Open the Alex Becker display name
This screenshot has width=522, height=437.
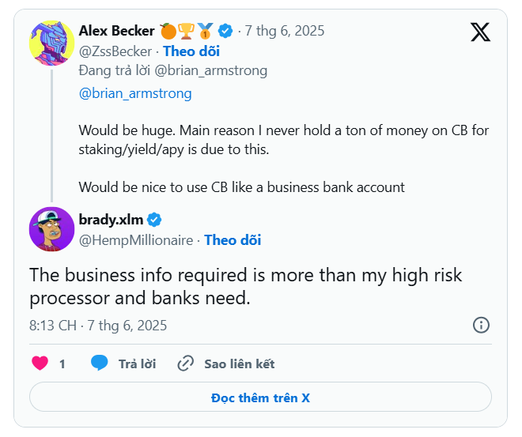tap(116, 31)
